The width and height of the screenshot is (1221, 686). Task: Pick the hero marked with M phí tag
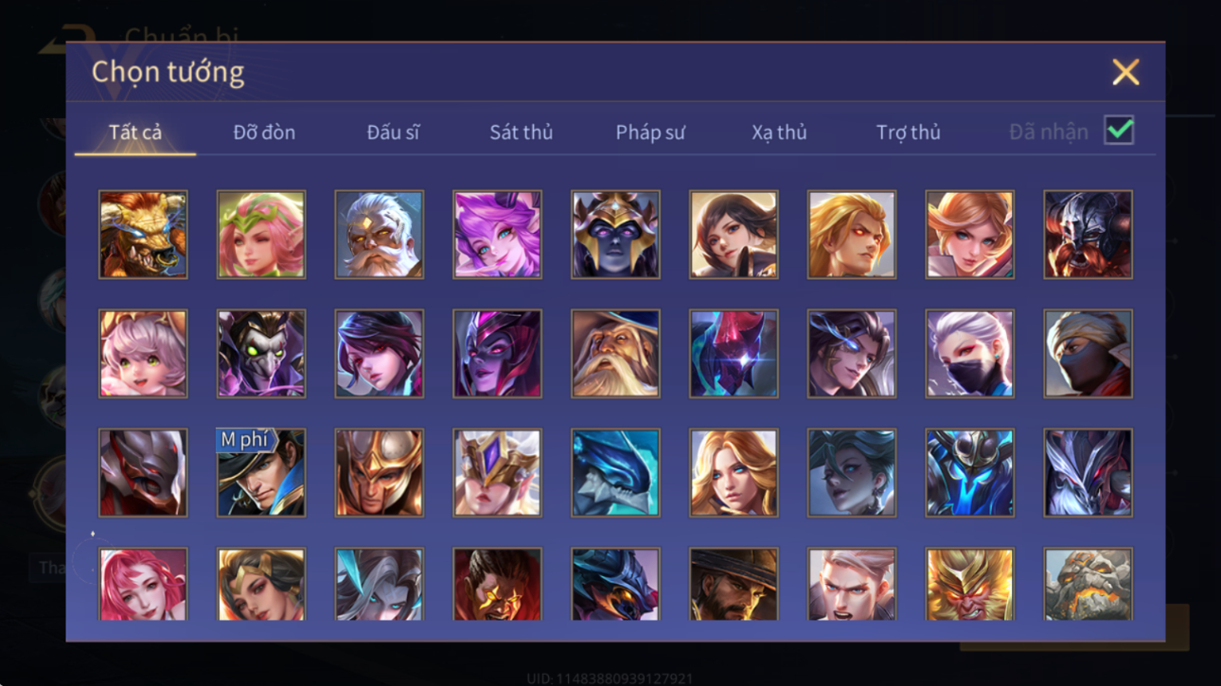click(261, 473)
